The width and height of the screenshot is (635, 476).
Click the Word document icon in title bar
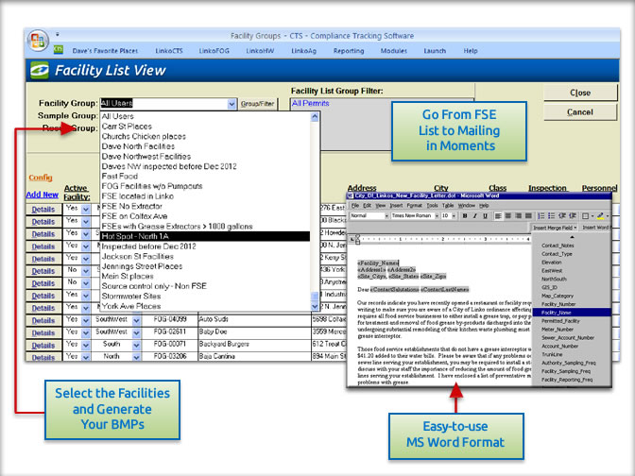click(351, 195)
